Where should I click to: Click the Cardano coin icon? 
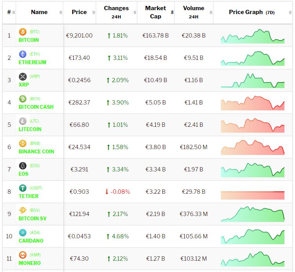click(23, 232)
